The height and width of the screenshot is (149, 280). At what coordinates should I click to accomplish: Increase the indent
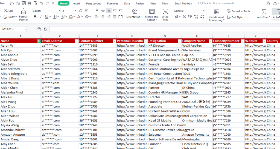121,11
